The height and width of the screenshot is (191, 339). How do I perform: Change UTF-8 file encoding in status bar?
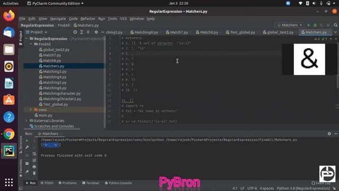252,188
